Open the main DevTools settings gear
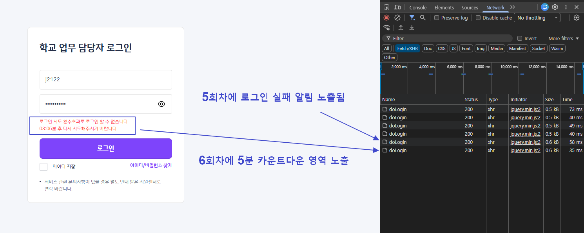This screenshot has height=233, width=584. tap(555, 7)
